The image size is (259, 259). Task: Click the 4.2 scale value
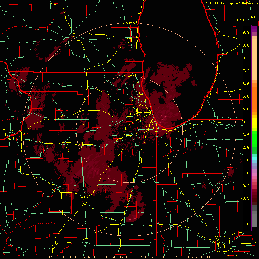[246, 122]
